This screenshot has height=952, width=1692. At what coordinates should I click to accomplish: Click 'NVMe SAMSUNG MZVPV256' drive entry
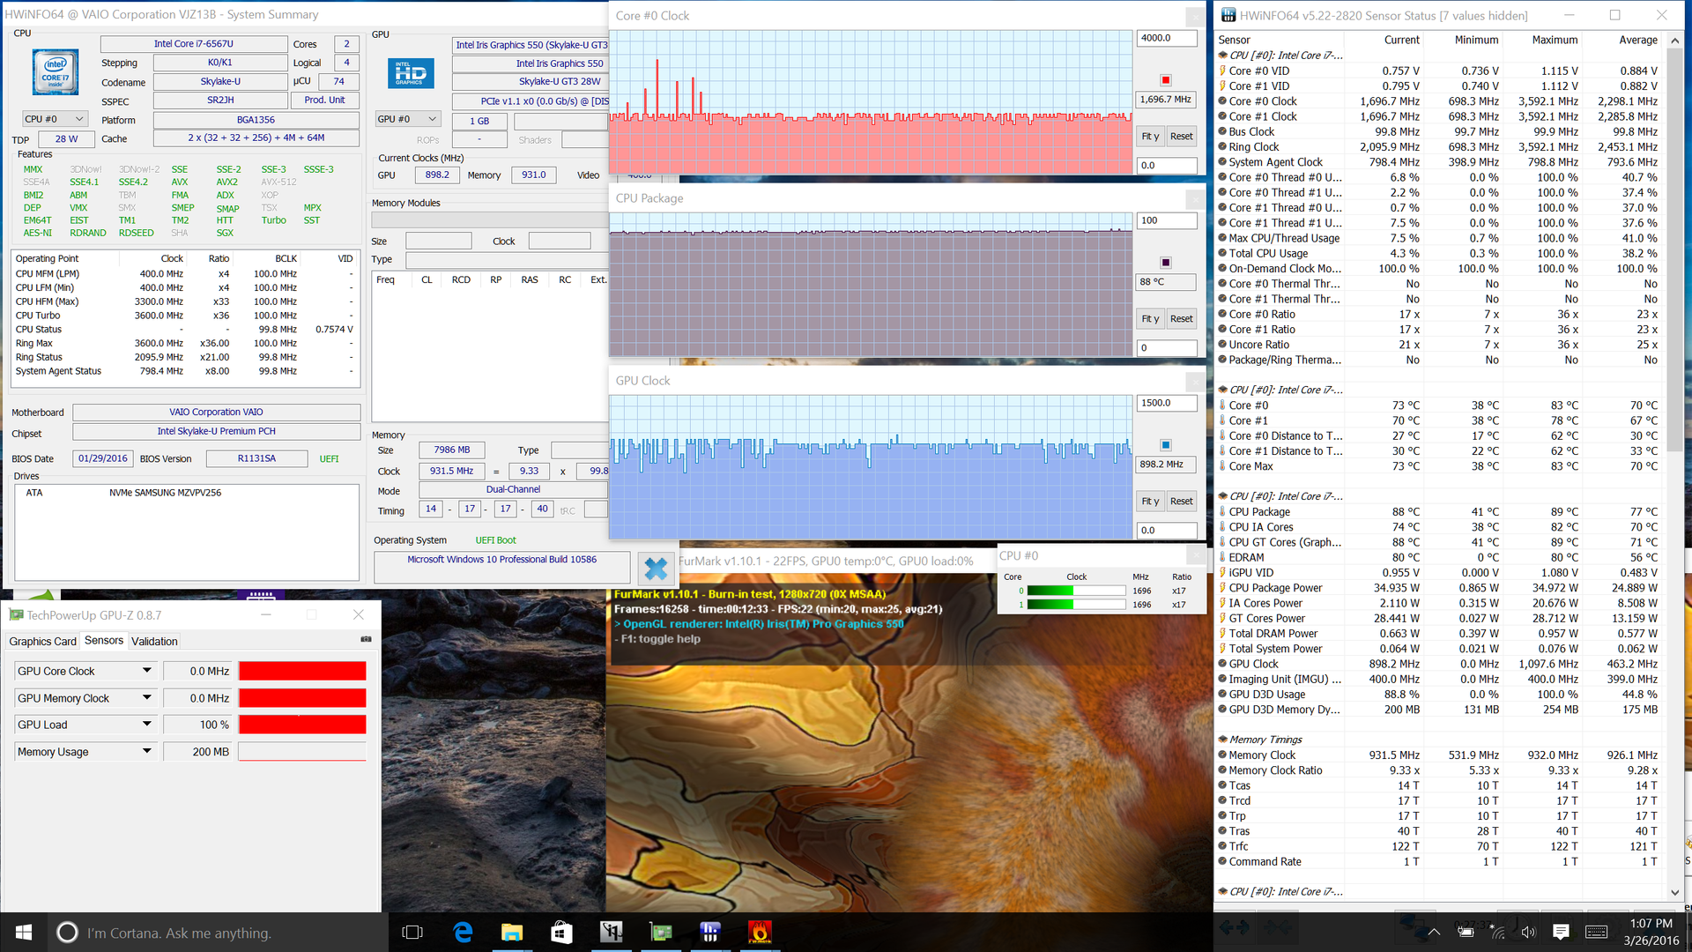click(165, 493)
